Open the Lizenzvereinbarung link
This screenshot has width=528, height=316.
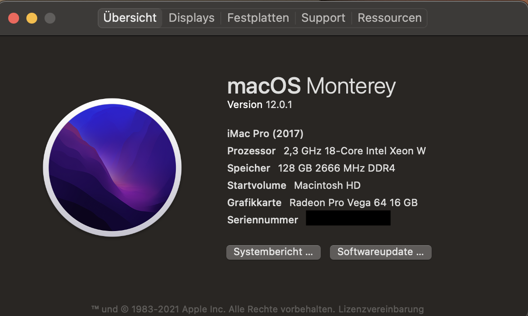[x=381, y=309]
